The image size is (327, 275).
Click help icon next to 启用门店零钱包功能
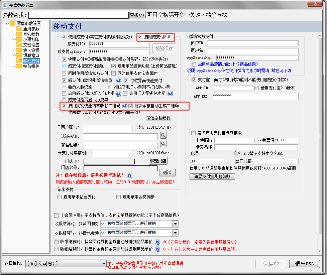coord(170,94)
